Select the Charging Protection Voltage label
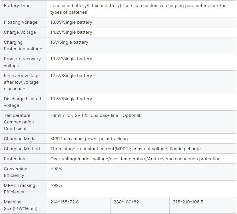Viewport: 237px width, 214px height. pos(23,45)
